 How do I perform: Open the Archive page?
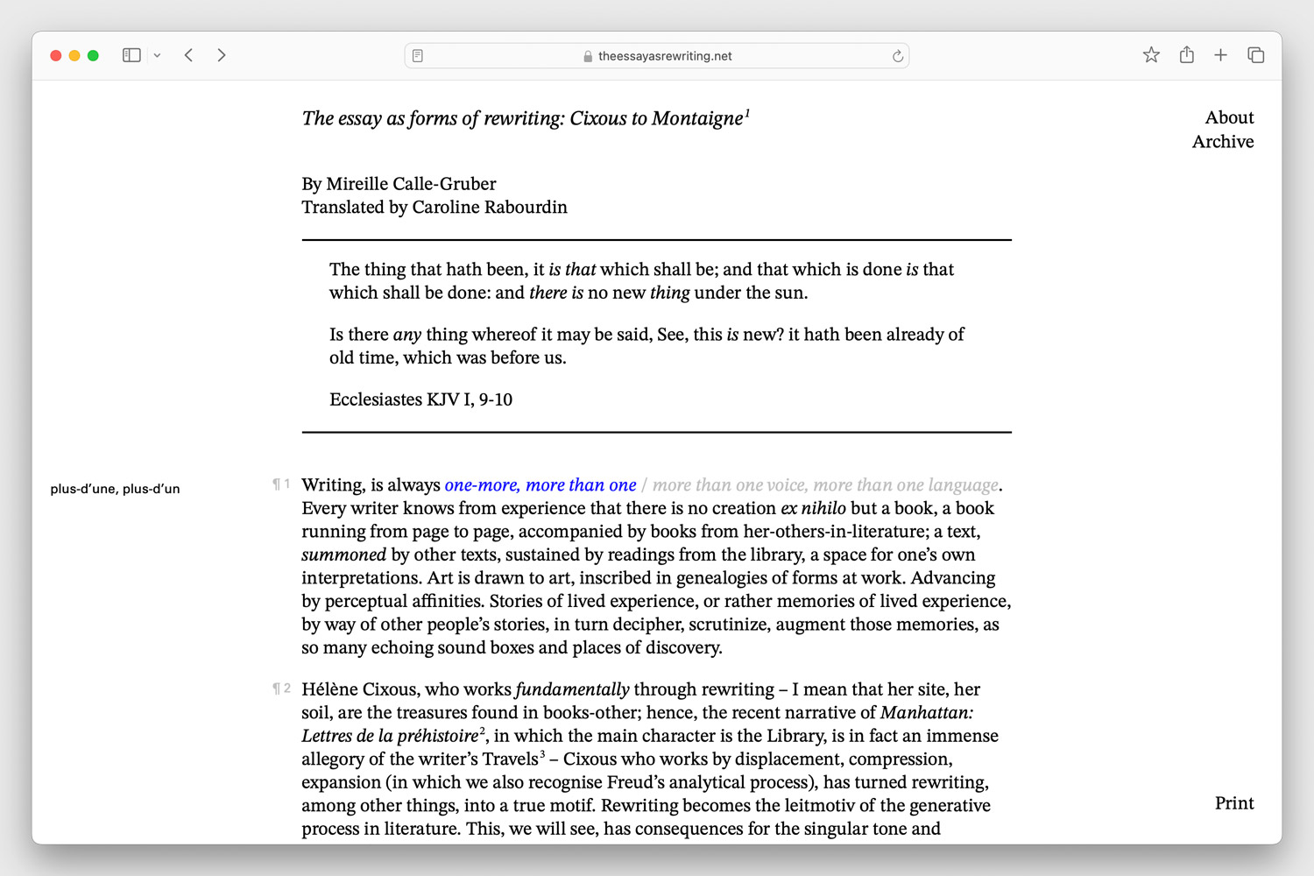tap(1222, 142)
